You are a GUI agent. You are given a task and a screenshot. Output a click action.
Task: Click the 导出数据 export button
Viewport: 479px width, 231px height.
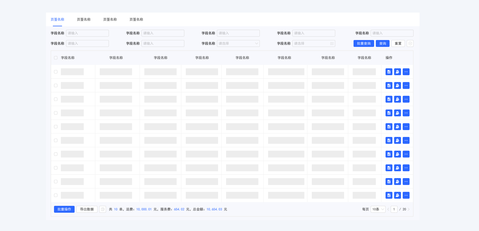(87, 209)
